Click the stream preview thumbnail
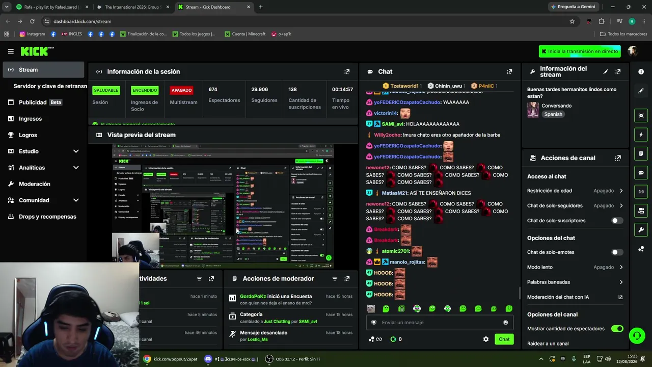 (x=223, y=206)
